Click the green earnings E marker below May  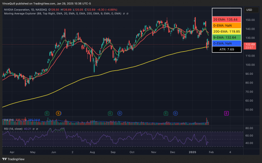[x=47, y=113]
